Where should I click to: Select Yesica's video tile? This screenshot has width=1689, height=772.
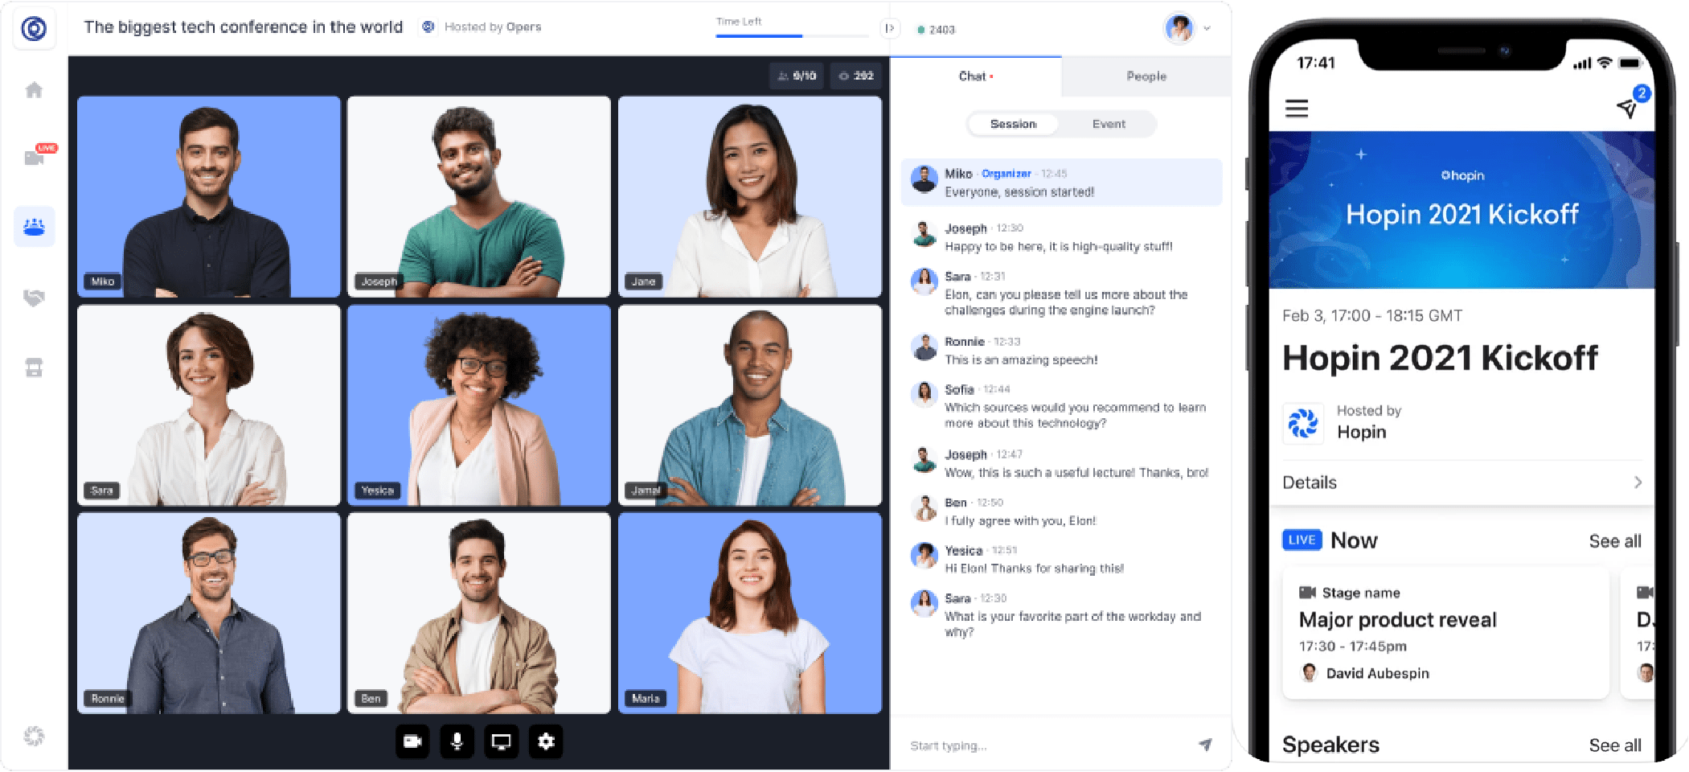479,405
